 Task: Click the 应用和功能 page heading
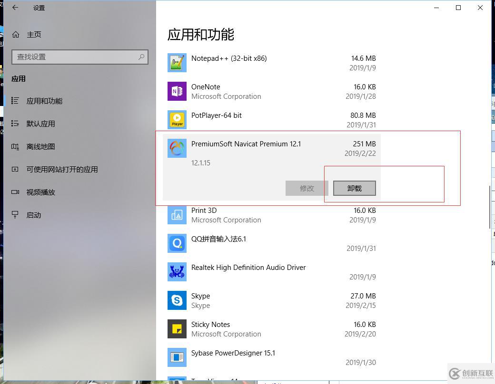tap(201, 34)
